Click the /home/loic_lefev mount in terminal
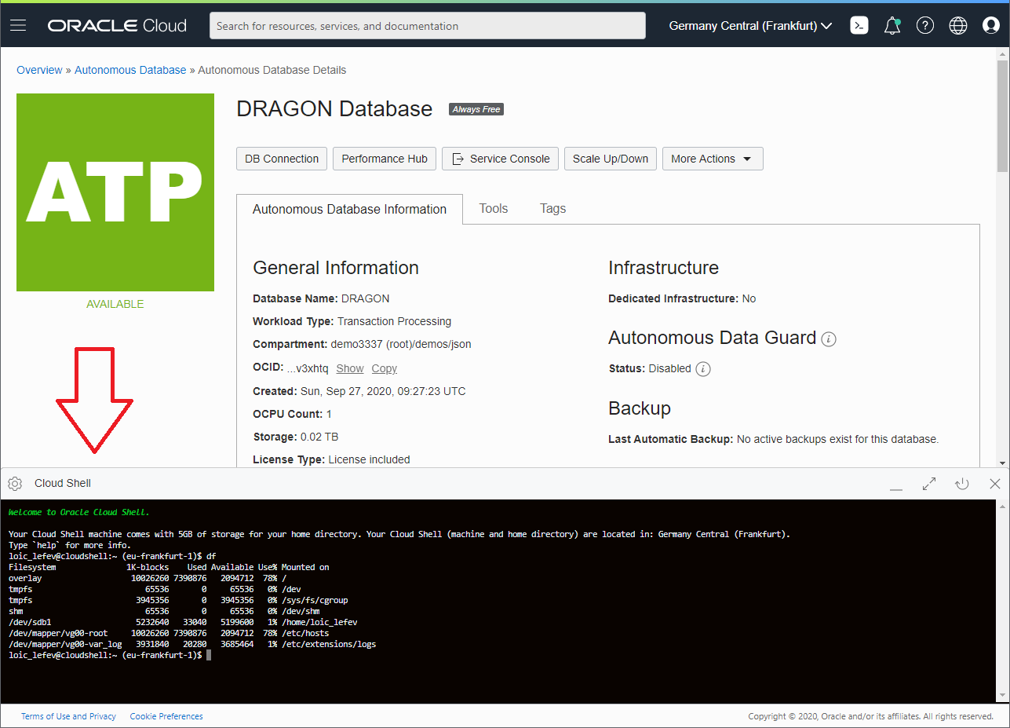The width and height of the screenshot is (1010, 728). click(319, 622)
